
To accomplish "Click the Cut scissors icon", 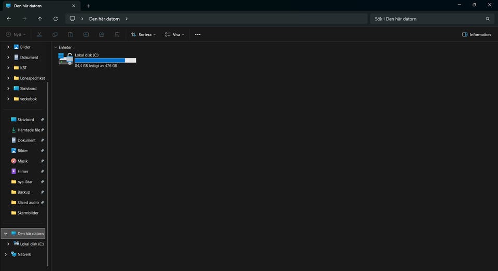I will 39,35.
